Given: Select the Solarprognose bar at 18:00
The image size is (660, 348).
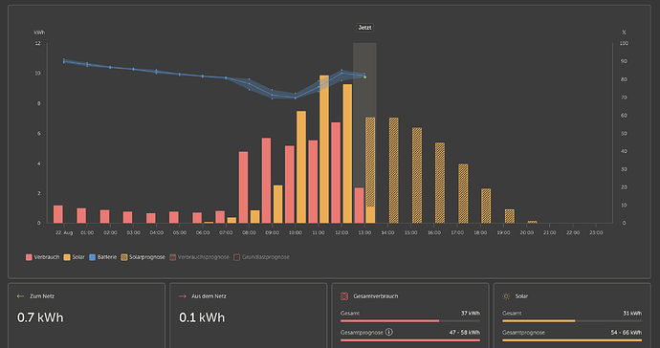Looking at the screenshot, I should click(x=486, y=206).
